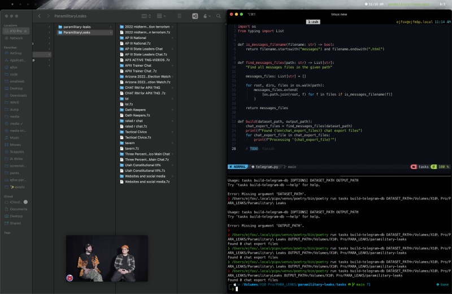
Task: Click the VS Code toolbar icon in Finder
Action: (x=195, y=16)
